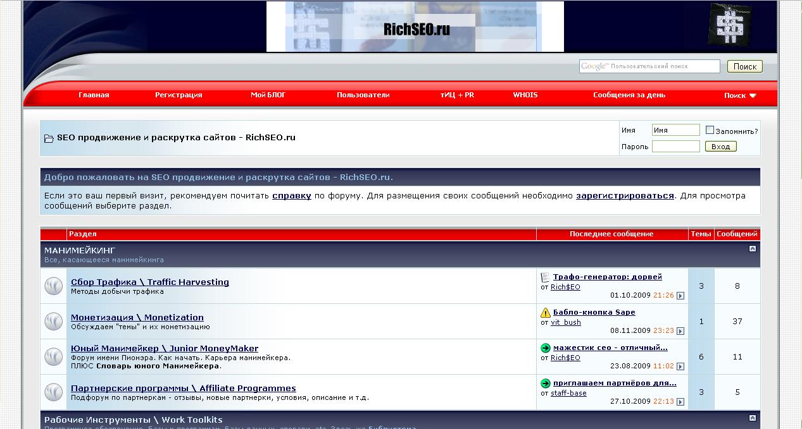The width and height of the screenshot is (802, 429).
Task: Open the "тИЦ + PR" menu item
Action: [x=458, y=94]
